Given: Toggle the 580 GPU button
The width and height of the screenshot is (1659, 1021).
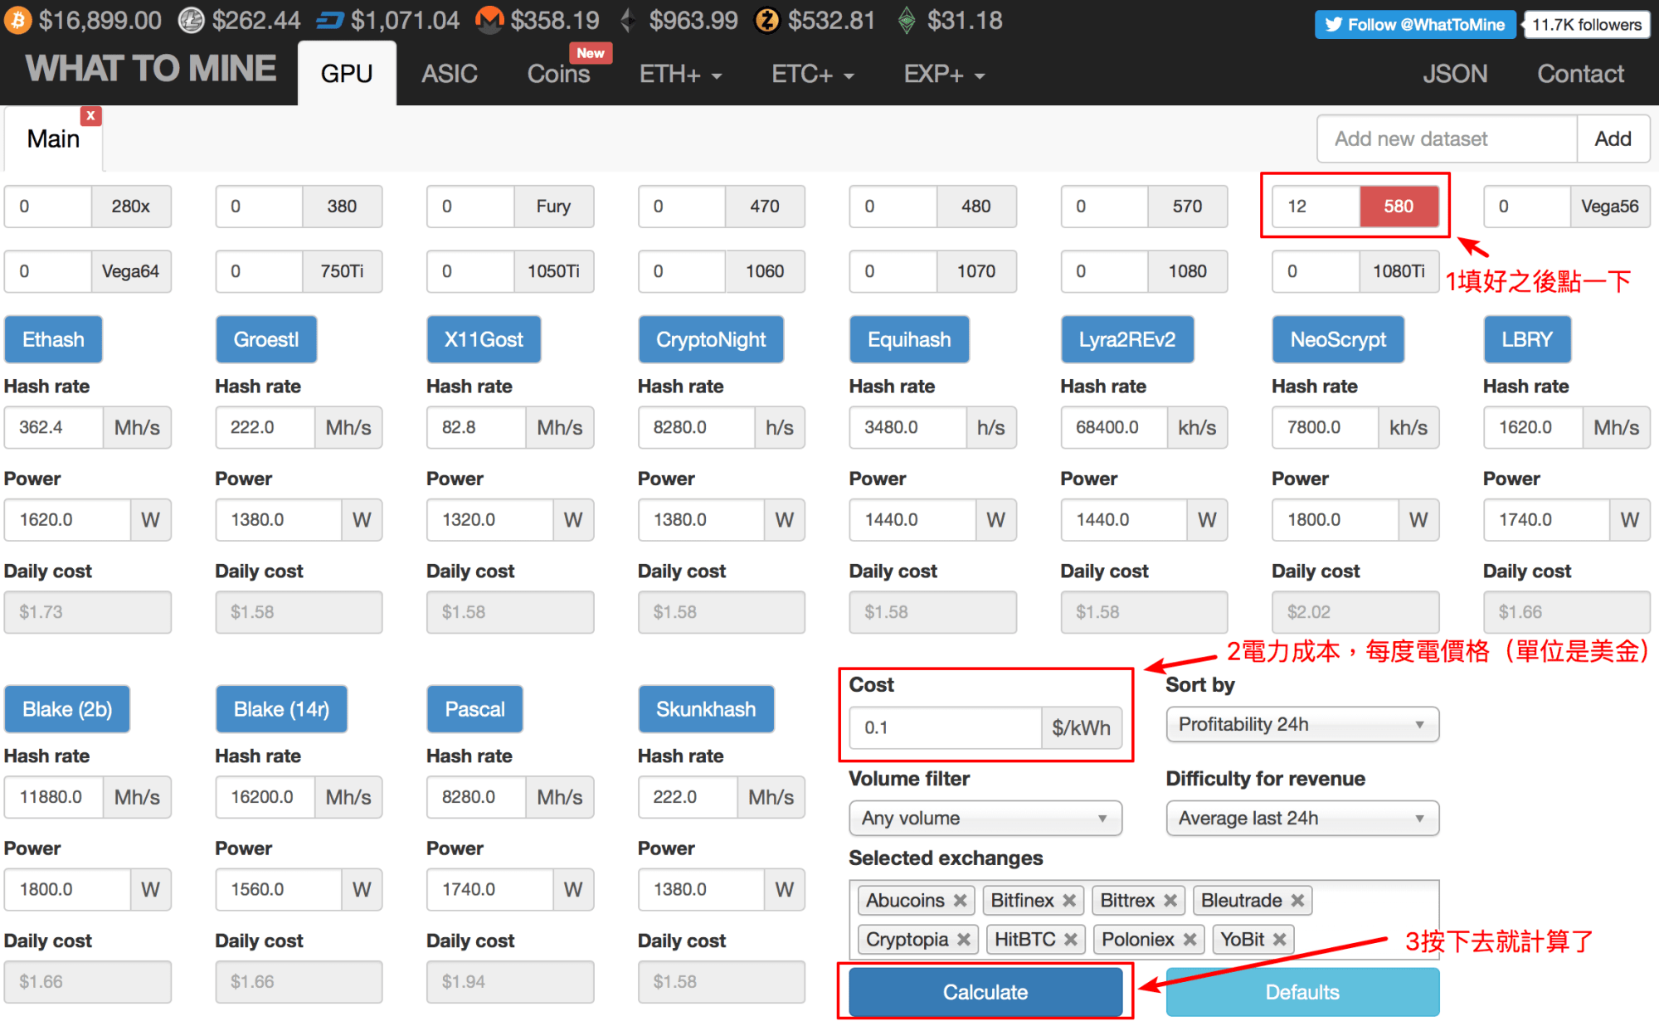Looking at the screenshot, I should [x=1399, y=206].
